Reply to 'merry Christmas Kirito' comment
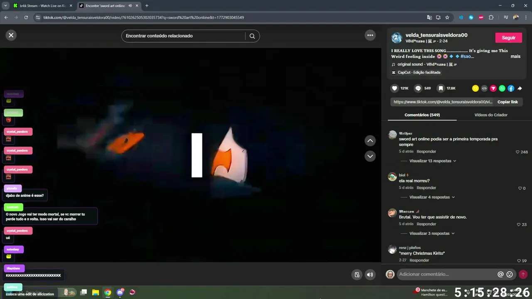Viewport: 532px width, 299px height. (x=419, y=260)
